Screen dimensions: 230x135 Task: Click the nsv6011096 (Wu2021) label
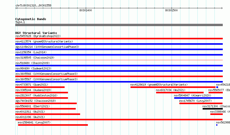pos(30,117)
